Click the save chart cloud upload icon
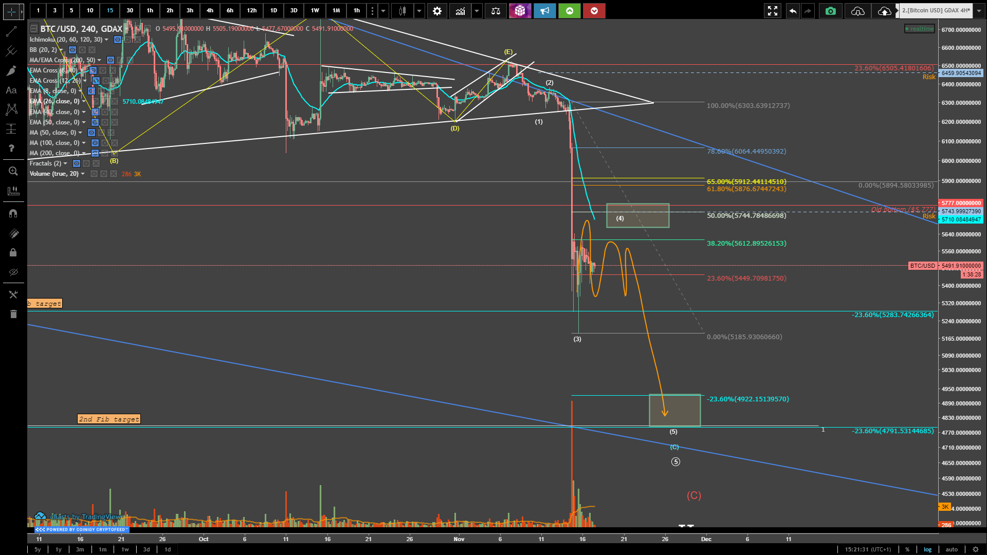987x555 pixels. tap(884, 11)
